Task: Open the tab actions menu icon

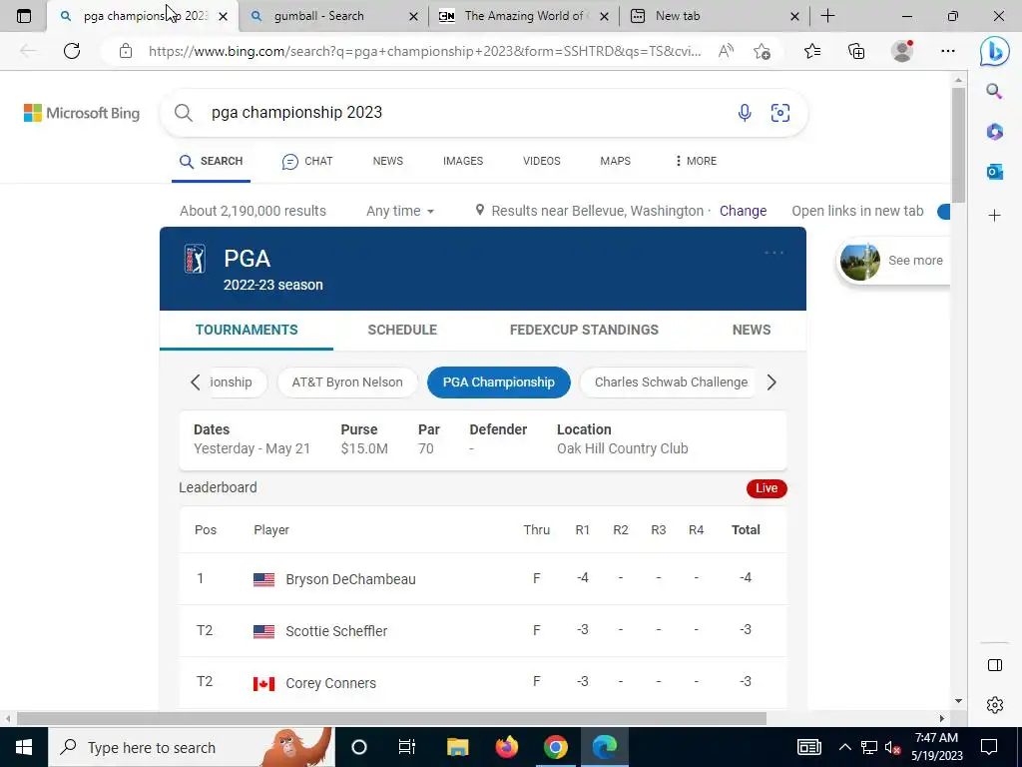Action: tap(24, 16)
